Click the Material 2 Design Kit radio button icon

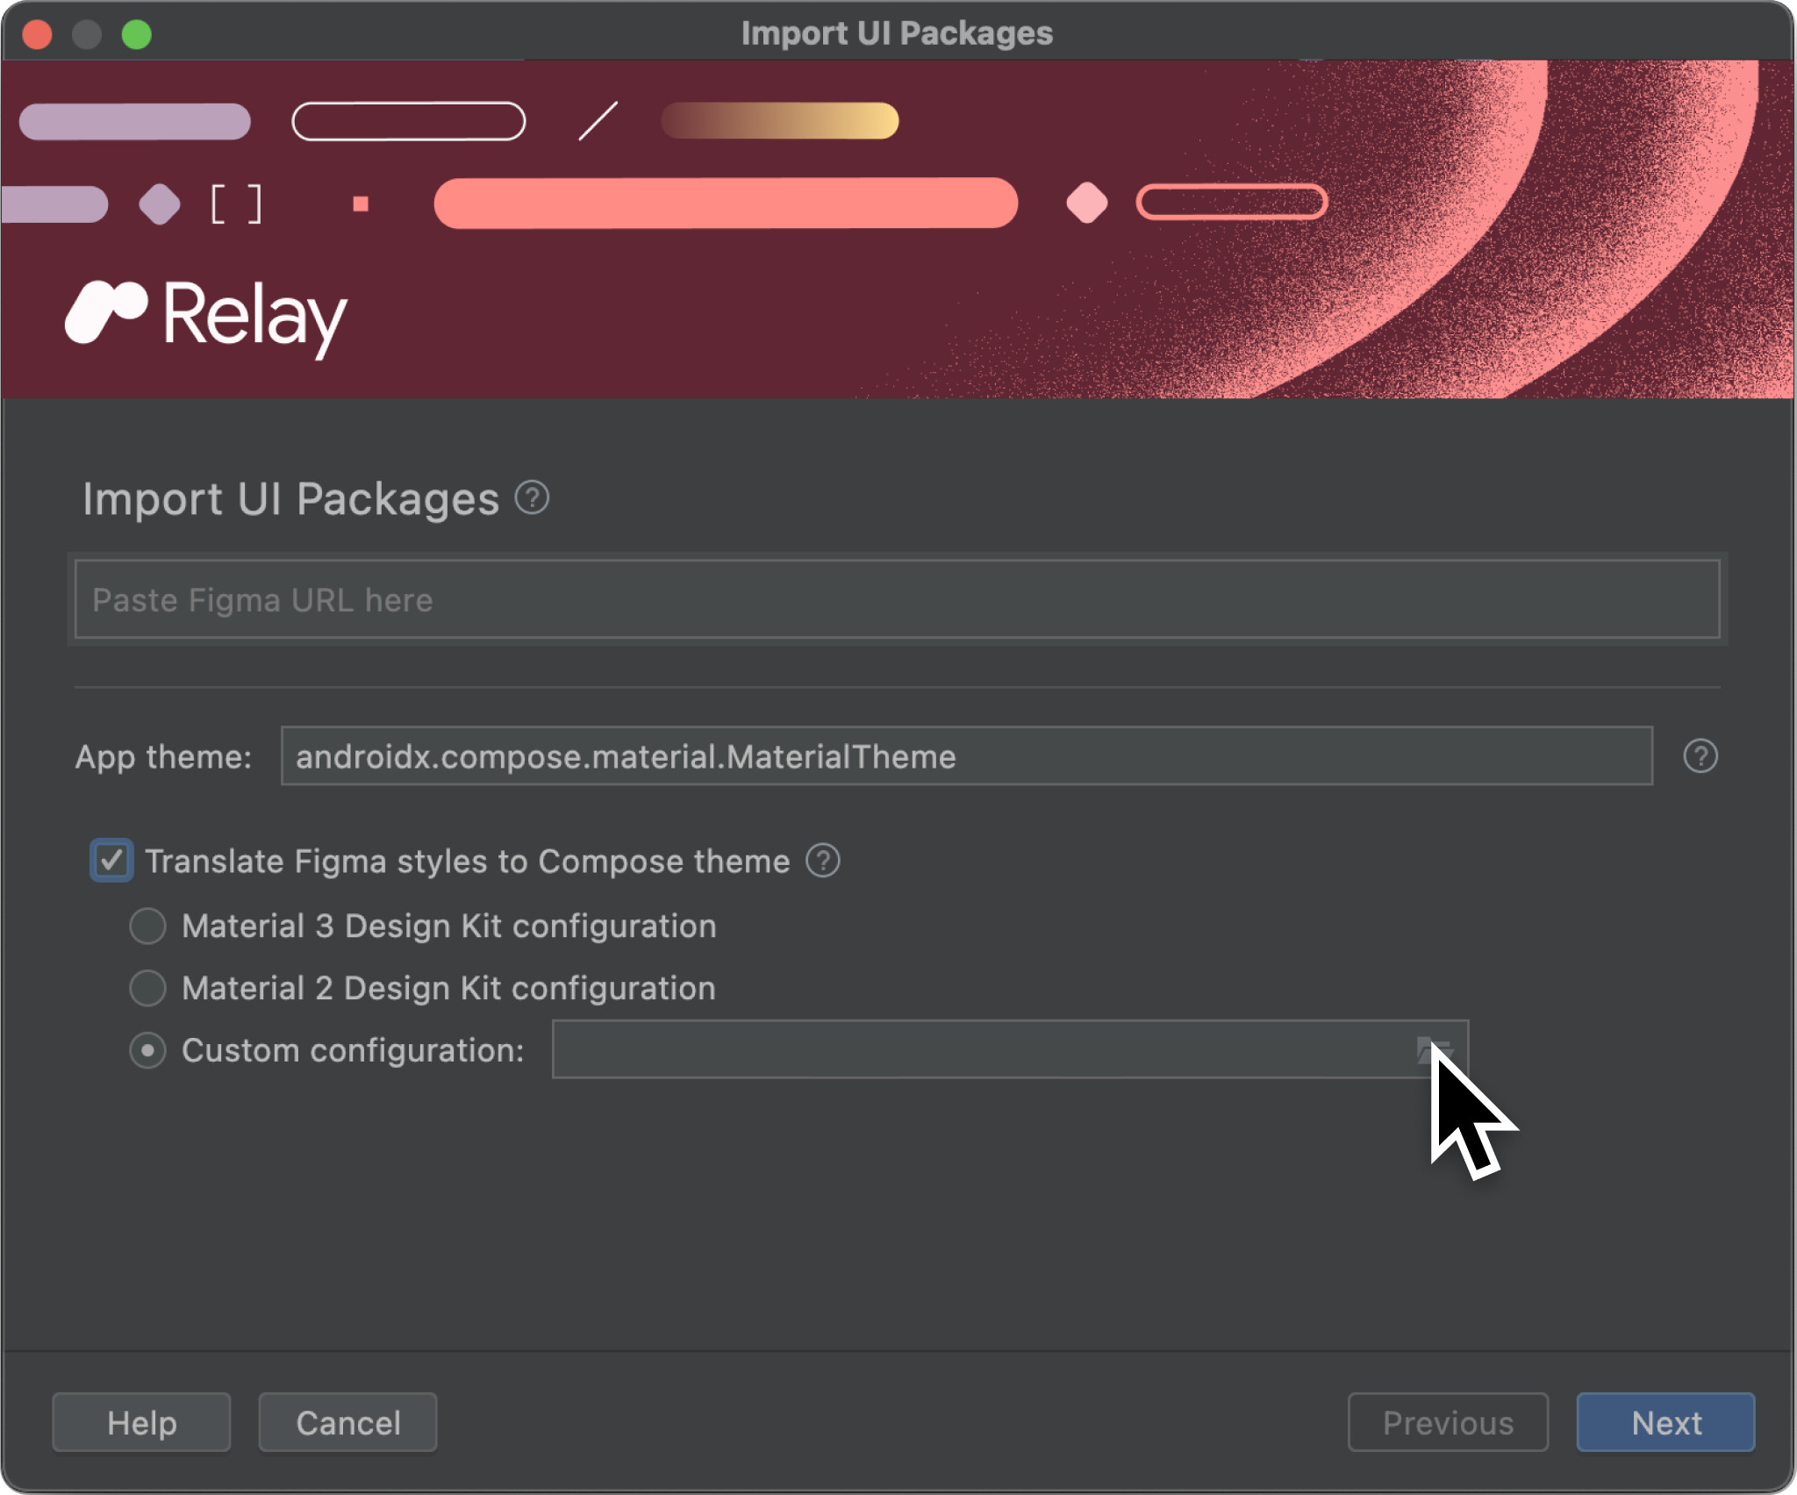pos(149,988)
